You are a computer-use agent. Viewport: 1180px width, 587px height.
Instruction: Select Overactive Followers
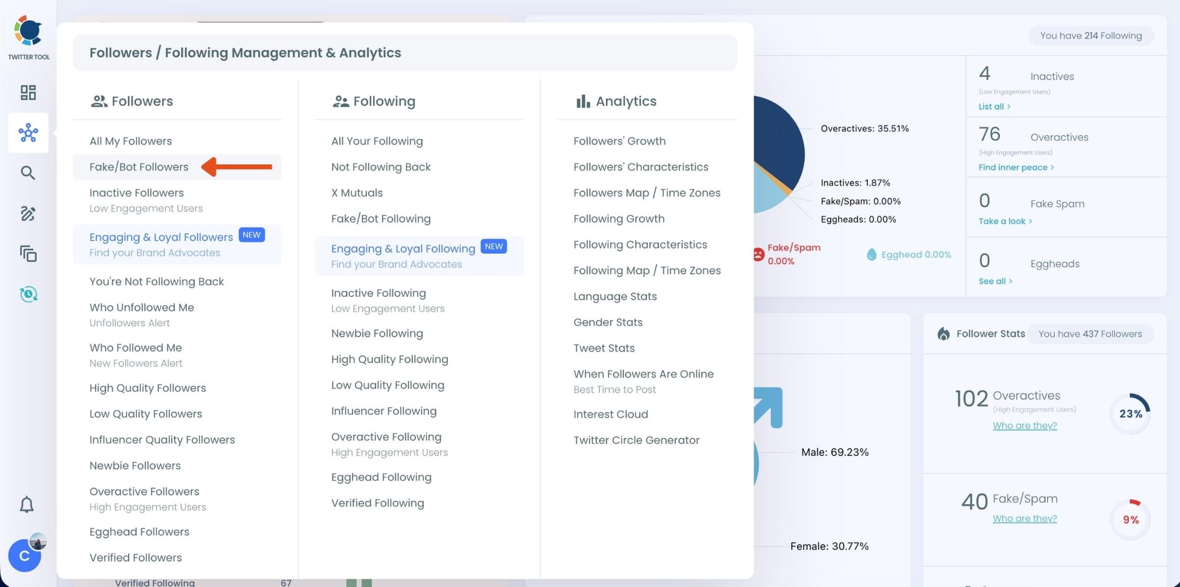point(144,491)
